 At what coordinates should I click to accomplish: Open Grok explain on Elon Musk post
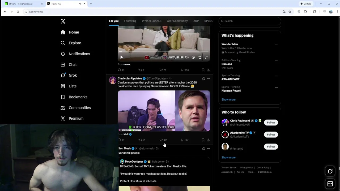pos(204,149)
